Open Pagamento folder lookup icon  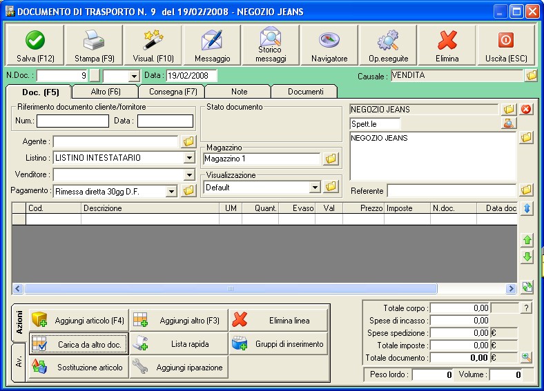188,190
